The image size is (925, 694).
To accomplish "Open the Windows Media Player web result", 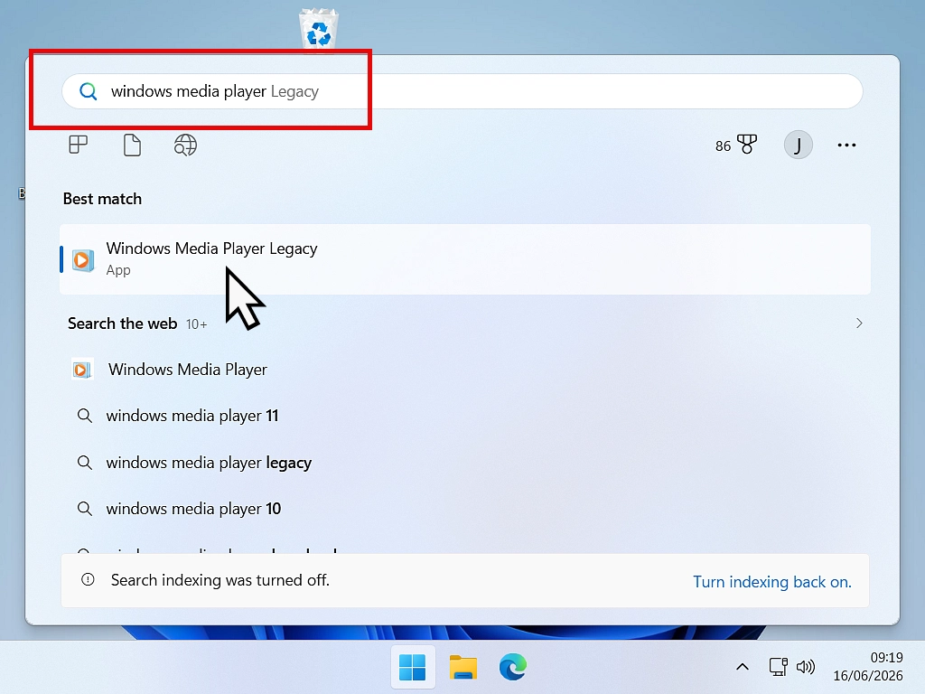I will [188, 370].
